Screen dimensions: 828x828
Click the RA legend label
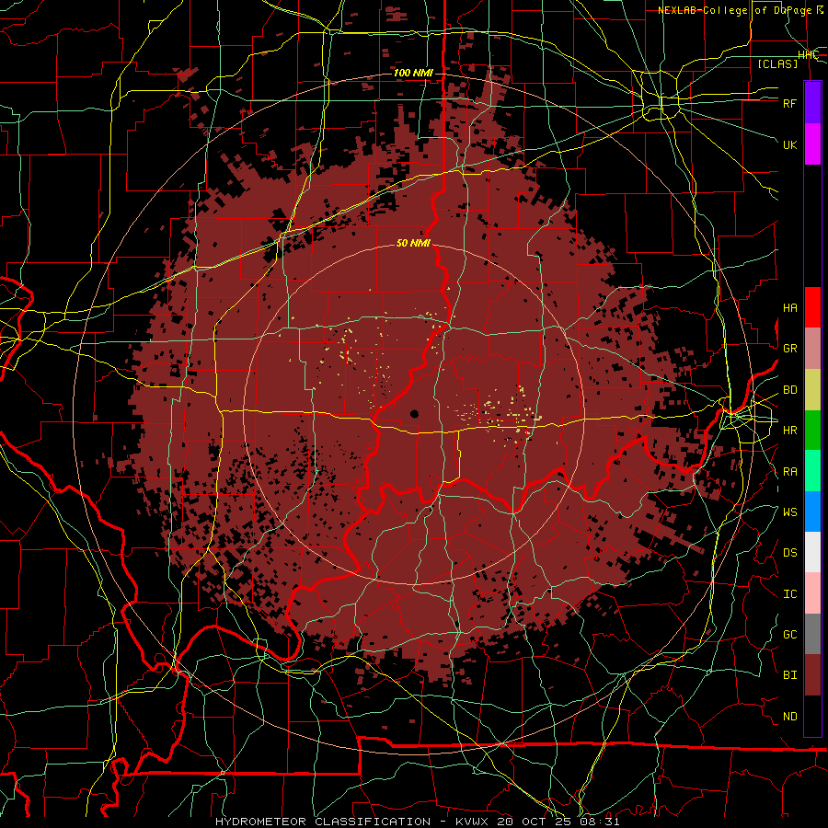[790, 472]
